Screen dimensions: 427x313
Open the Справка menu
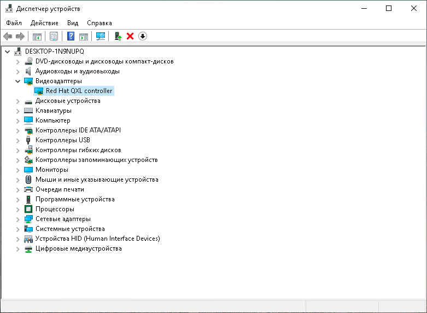tap(100, 23)
